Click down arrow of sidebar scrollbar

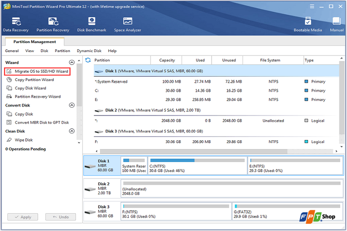(x=79, y=143)
